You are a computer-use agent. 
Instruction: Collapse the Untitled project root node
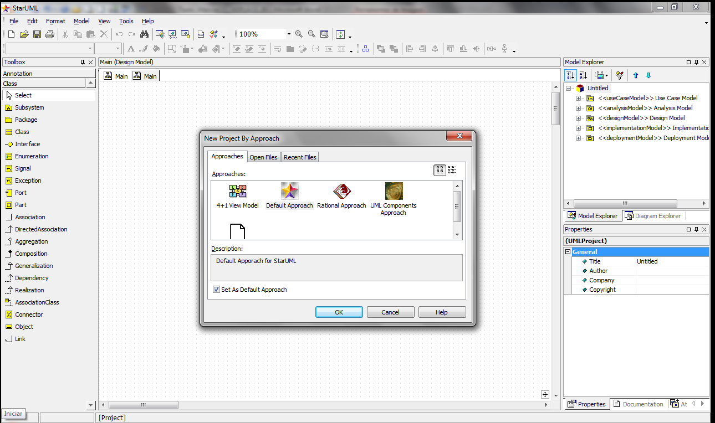coord(569,88)
